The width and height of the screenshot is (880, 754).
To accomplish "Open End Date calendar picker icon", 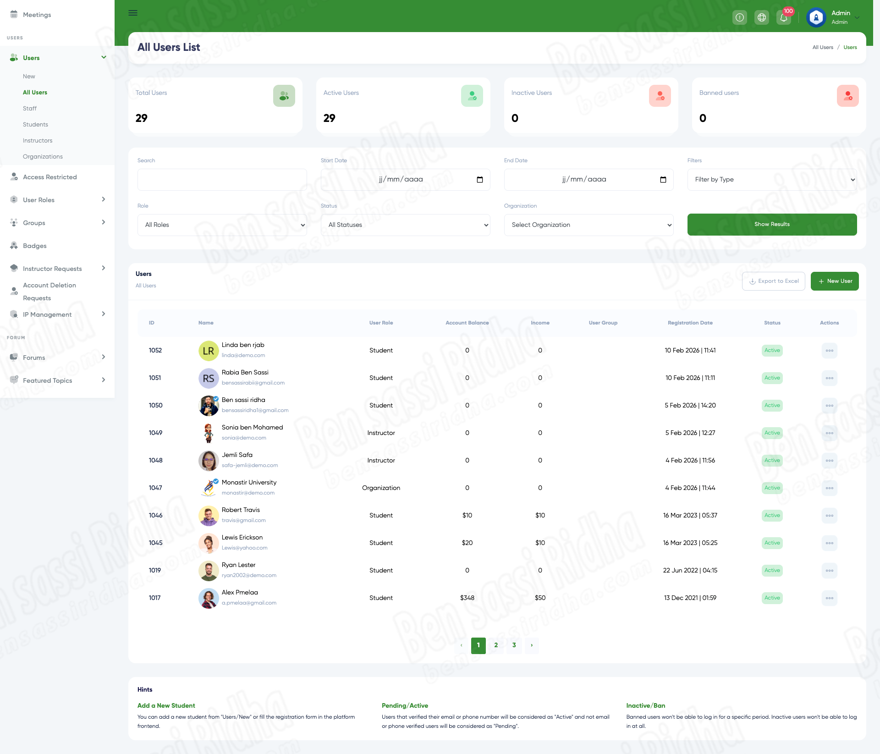I will (663, 180).
